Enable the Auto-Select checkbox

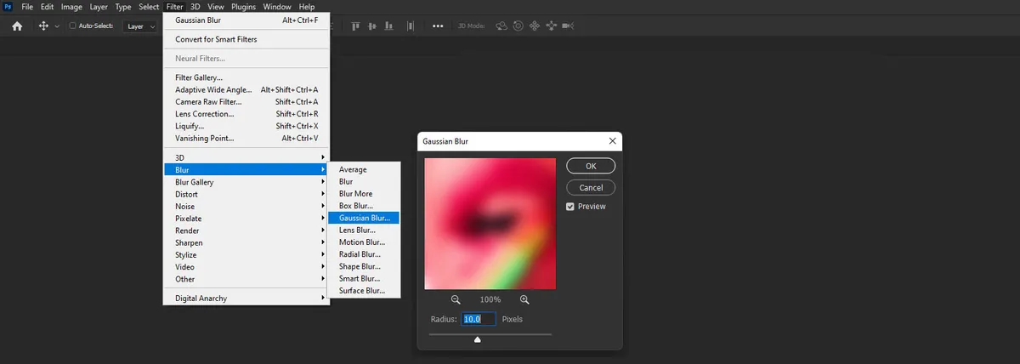[x=73, y=26]
